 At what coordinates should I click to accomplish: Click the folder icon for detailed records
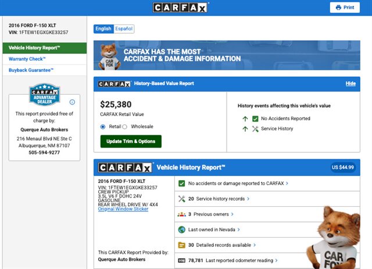click(x=181, y=245)
